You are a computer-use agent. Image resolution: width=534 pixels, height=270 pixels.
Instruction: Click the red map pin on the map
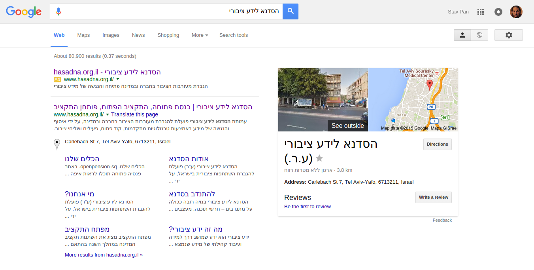click(430, 84)
